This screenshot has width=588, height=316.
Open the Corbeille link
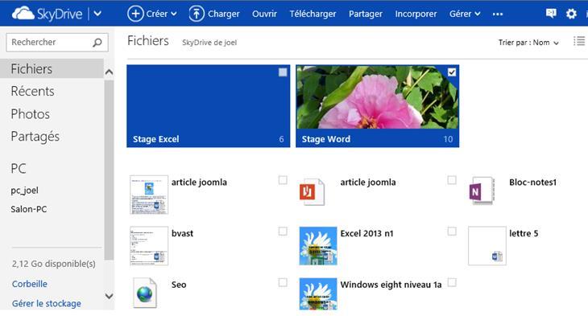click(30, 284)
